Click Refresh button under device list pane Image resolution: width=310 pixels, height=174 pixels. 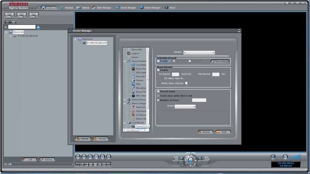83,139
